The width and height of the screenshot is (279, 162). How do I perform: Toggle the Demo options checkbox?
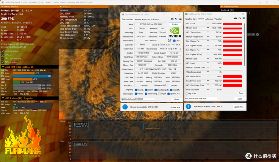point(3,51)
